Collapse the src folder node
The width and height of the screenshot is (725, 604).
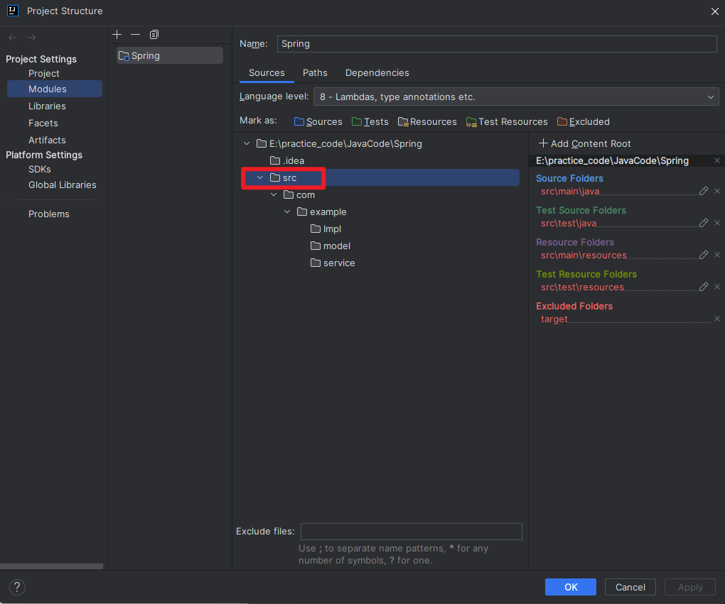(x=260, y=177)
